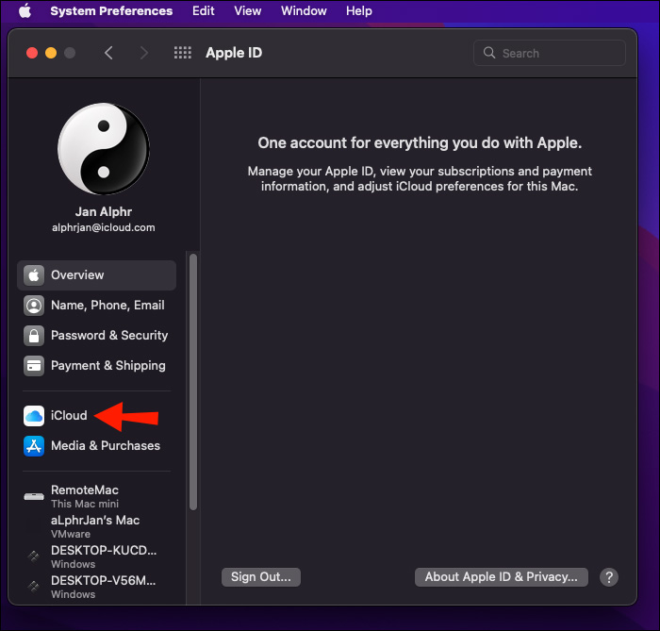Click the iCloud cloud icon in sidebar
The image size is (660, 631).
pyautogui.click(x=34, y=416)
